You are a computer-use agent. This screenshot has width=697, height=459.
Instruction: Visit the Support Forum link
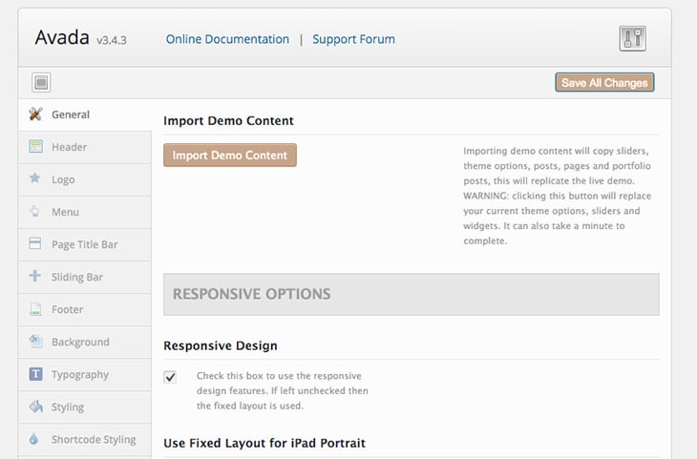pyautogui.click(x=353, y=39)
